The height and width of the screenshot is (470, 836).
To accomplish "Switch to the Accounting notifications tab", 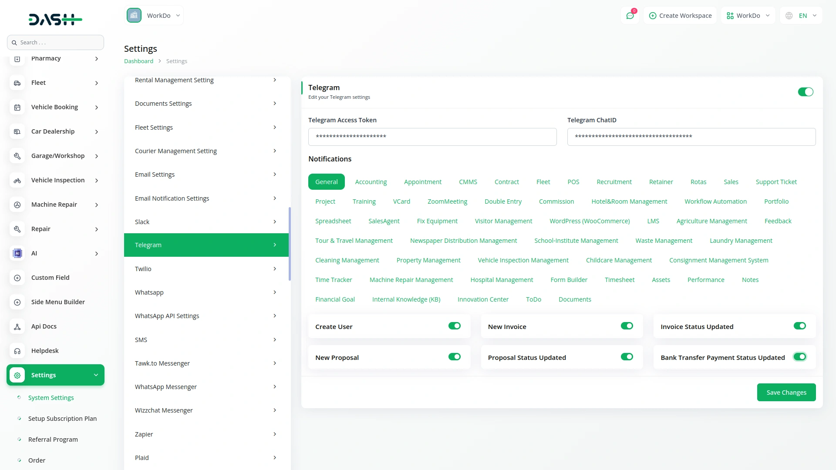I will click(371, 182).
